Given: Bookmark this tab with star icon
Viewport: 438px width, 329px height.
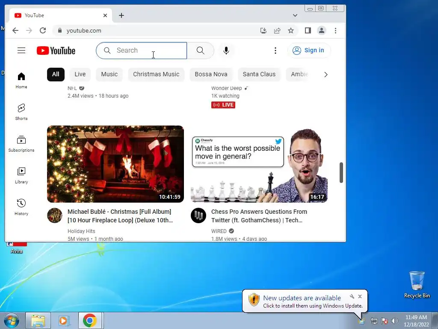Looking at the screenshot, I should click(291, 30).
